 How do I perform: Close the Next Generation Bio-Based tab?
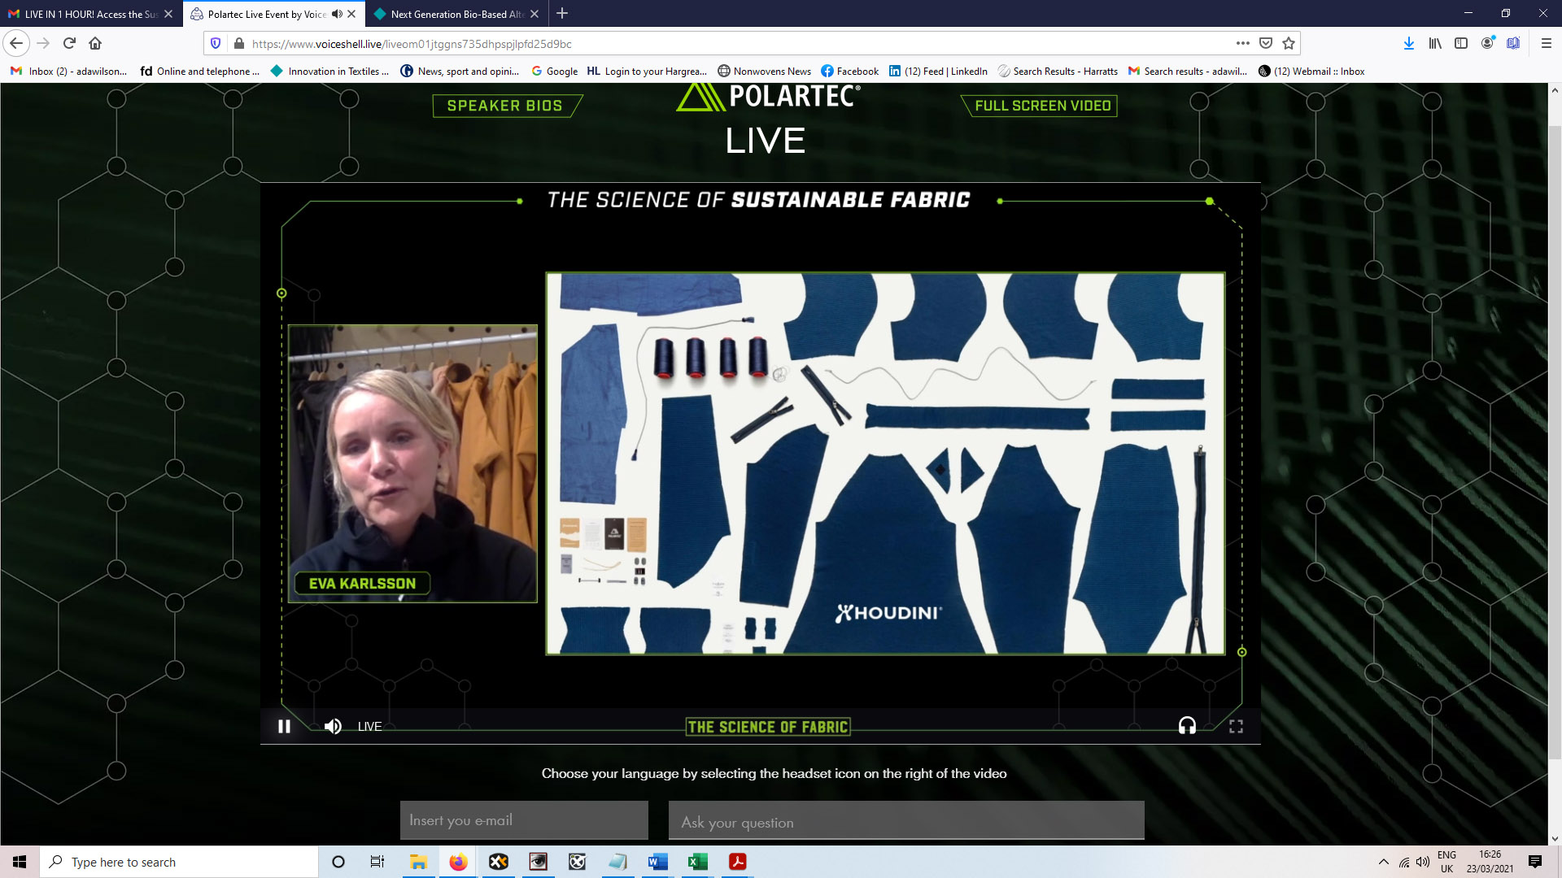[x=534, y=14]
